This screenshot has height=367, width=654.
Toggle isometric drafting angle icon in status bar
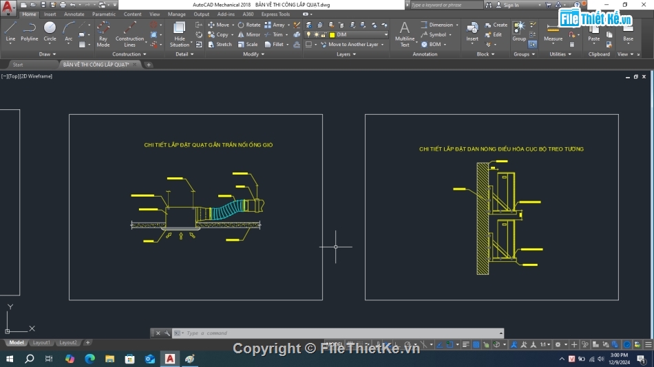pyautogui.click(x=425, y=344)
